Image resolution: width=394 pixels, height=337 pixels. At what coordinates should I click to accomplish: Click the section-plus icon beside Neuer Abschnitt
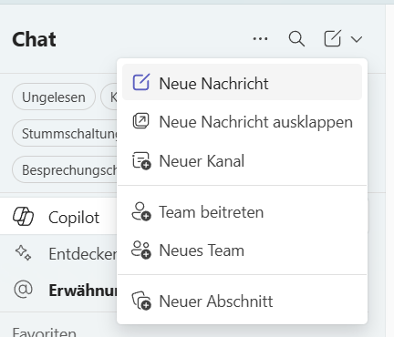[141, 301]
